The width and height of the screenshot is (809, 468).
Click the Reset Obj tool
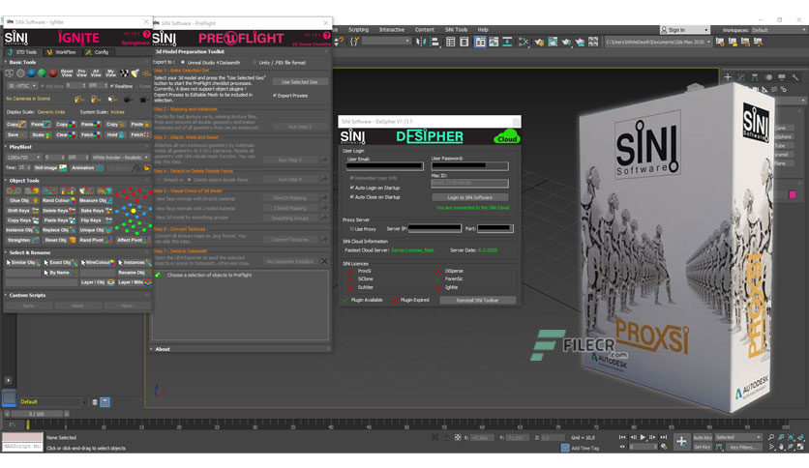point(59,240)
